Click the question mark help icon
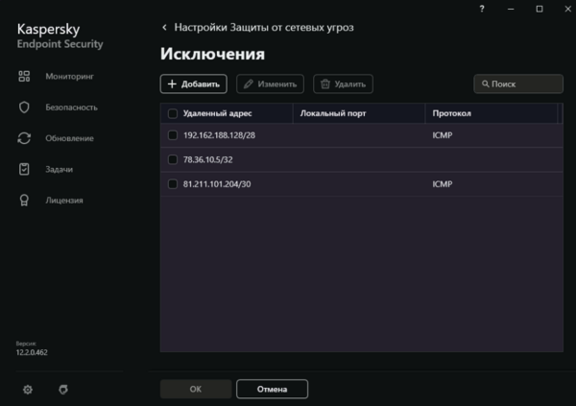 (x=482, y=9)
